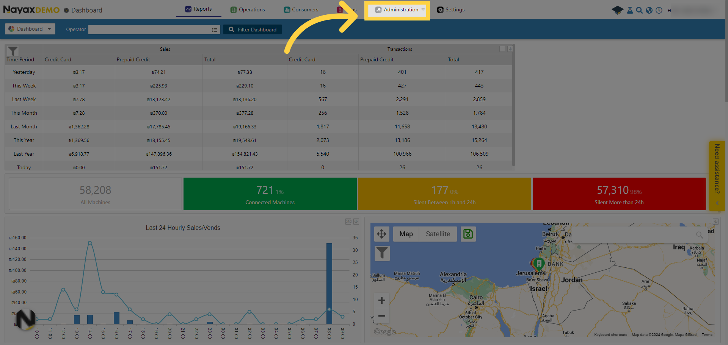Save the map view with green disk icon
728x345 pixels.
(x=468, y=234)
